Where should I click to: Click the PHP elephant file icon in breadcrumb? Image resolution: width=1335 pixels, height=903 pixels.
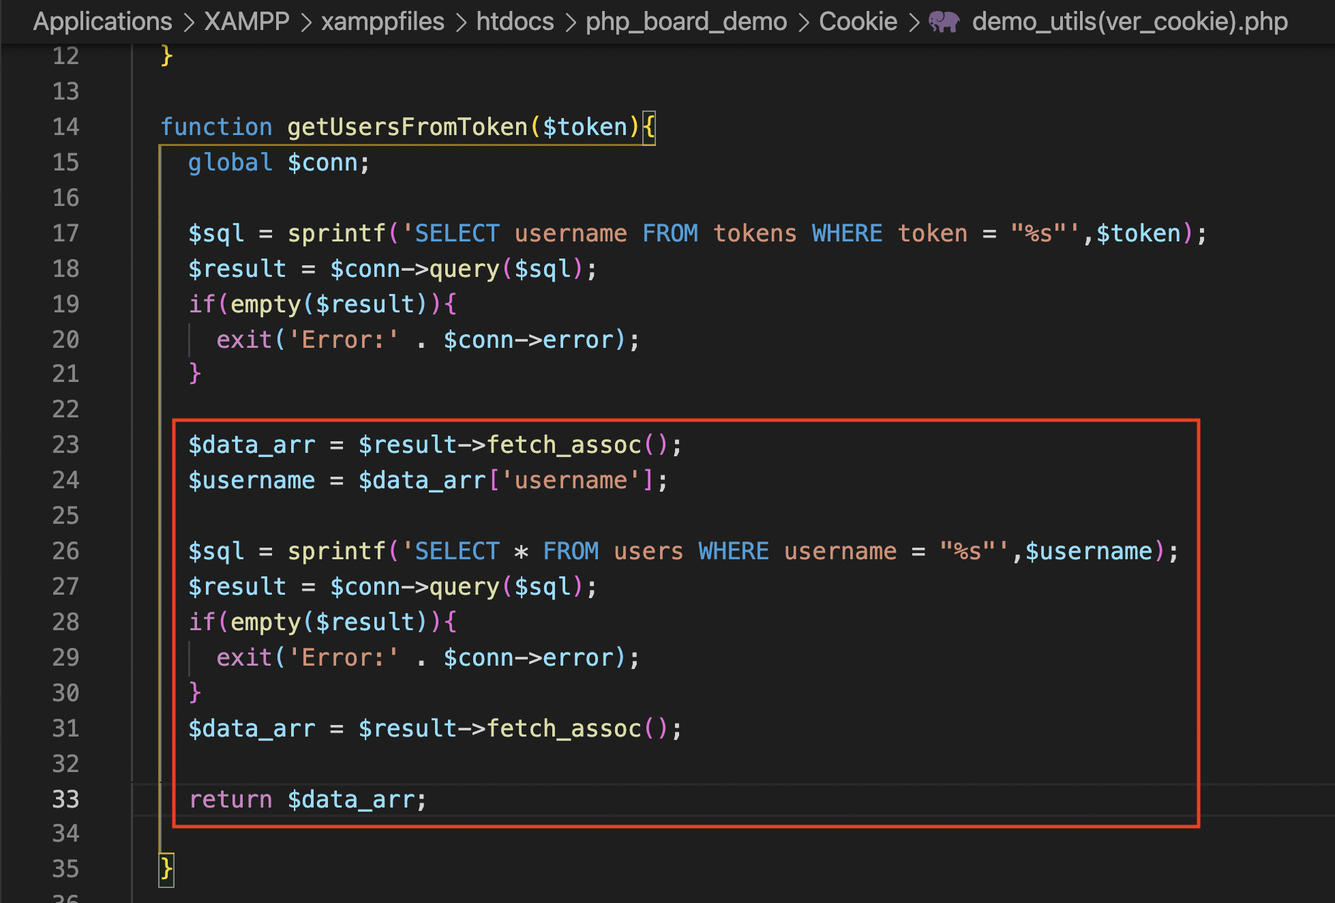[944, 22]
